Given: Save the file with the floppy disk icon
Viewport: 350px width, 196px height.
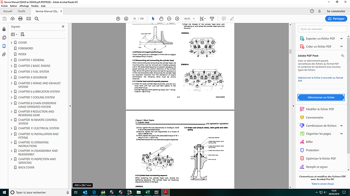Looking at the screenshot, I should 4,19.
